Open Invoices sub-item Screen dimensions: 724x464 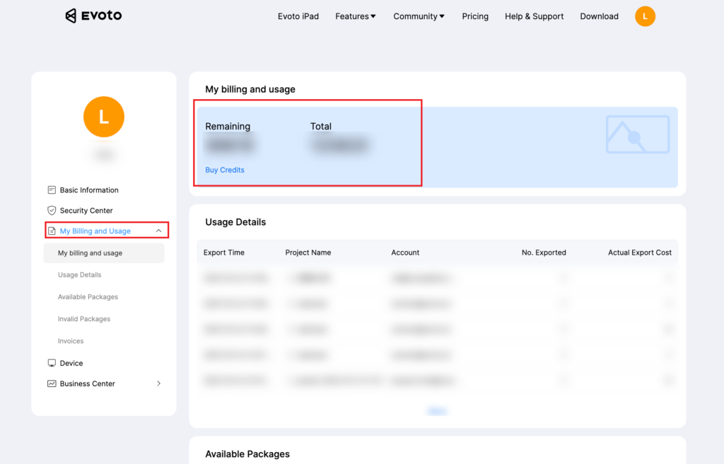[71, 341]
